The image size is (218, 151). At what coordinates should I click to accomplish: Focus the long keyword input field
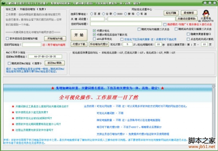(141, 19)
